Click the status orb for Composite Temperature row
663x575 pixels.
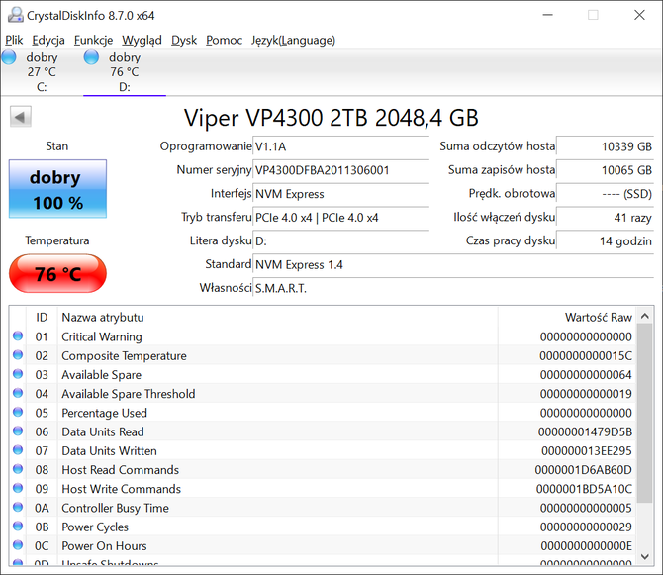[x=18, y=354]
